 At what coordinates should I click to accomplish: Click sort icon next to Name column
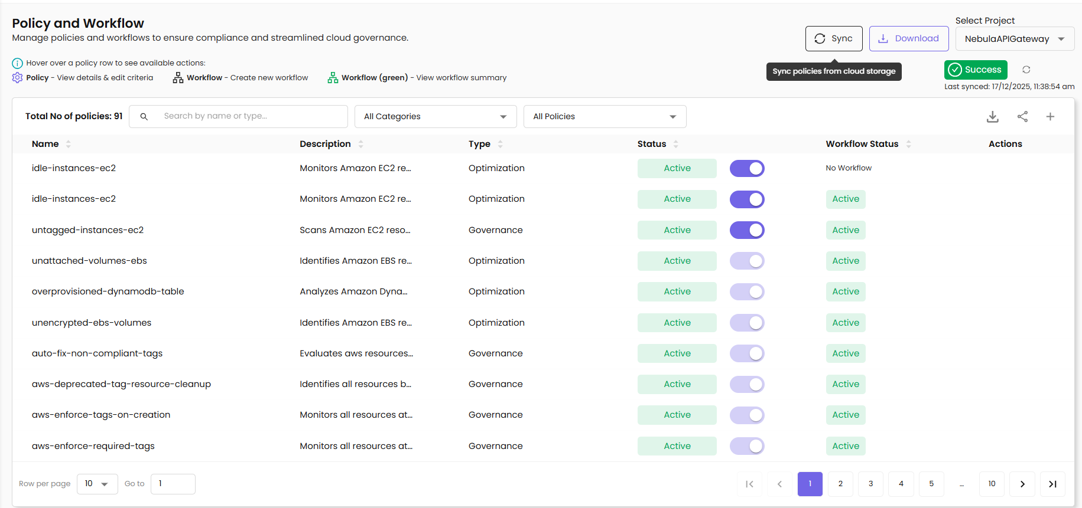(69, 144)
